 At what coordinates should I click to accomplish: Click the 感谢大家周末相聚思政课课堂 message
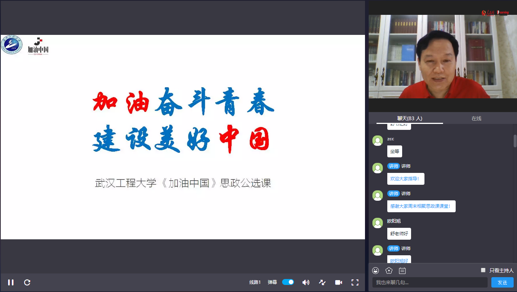point(421,206)
